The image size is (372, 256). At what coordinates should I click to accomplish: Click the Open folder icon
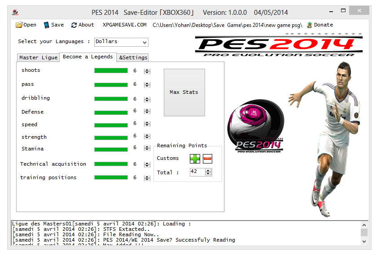point(19,25)
